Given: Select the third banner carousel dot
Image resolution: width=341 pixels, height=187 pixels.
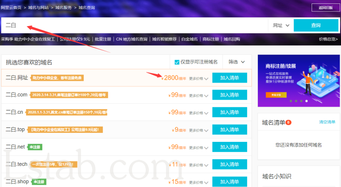Looking at the screenshot, I should pyautogui.click(x=301, y=101).
